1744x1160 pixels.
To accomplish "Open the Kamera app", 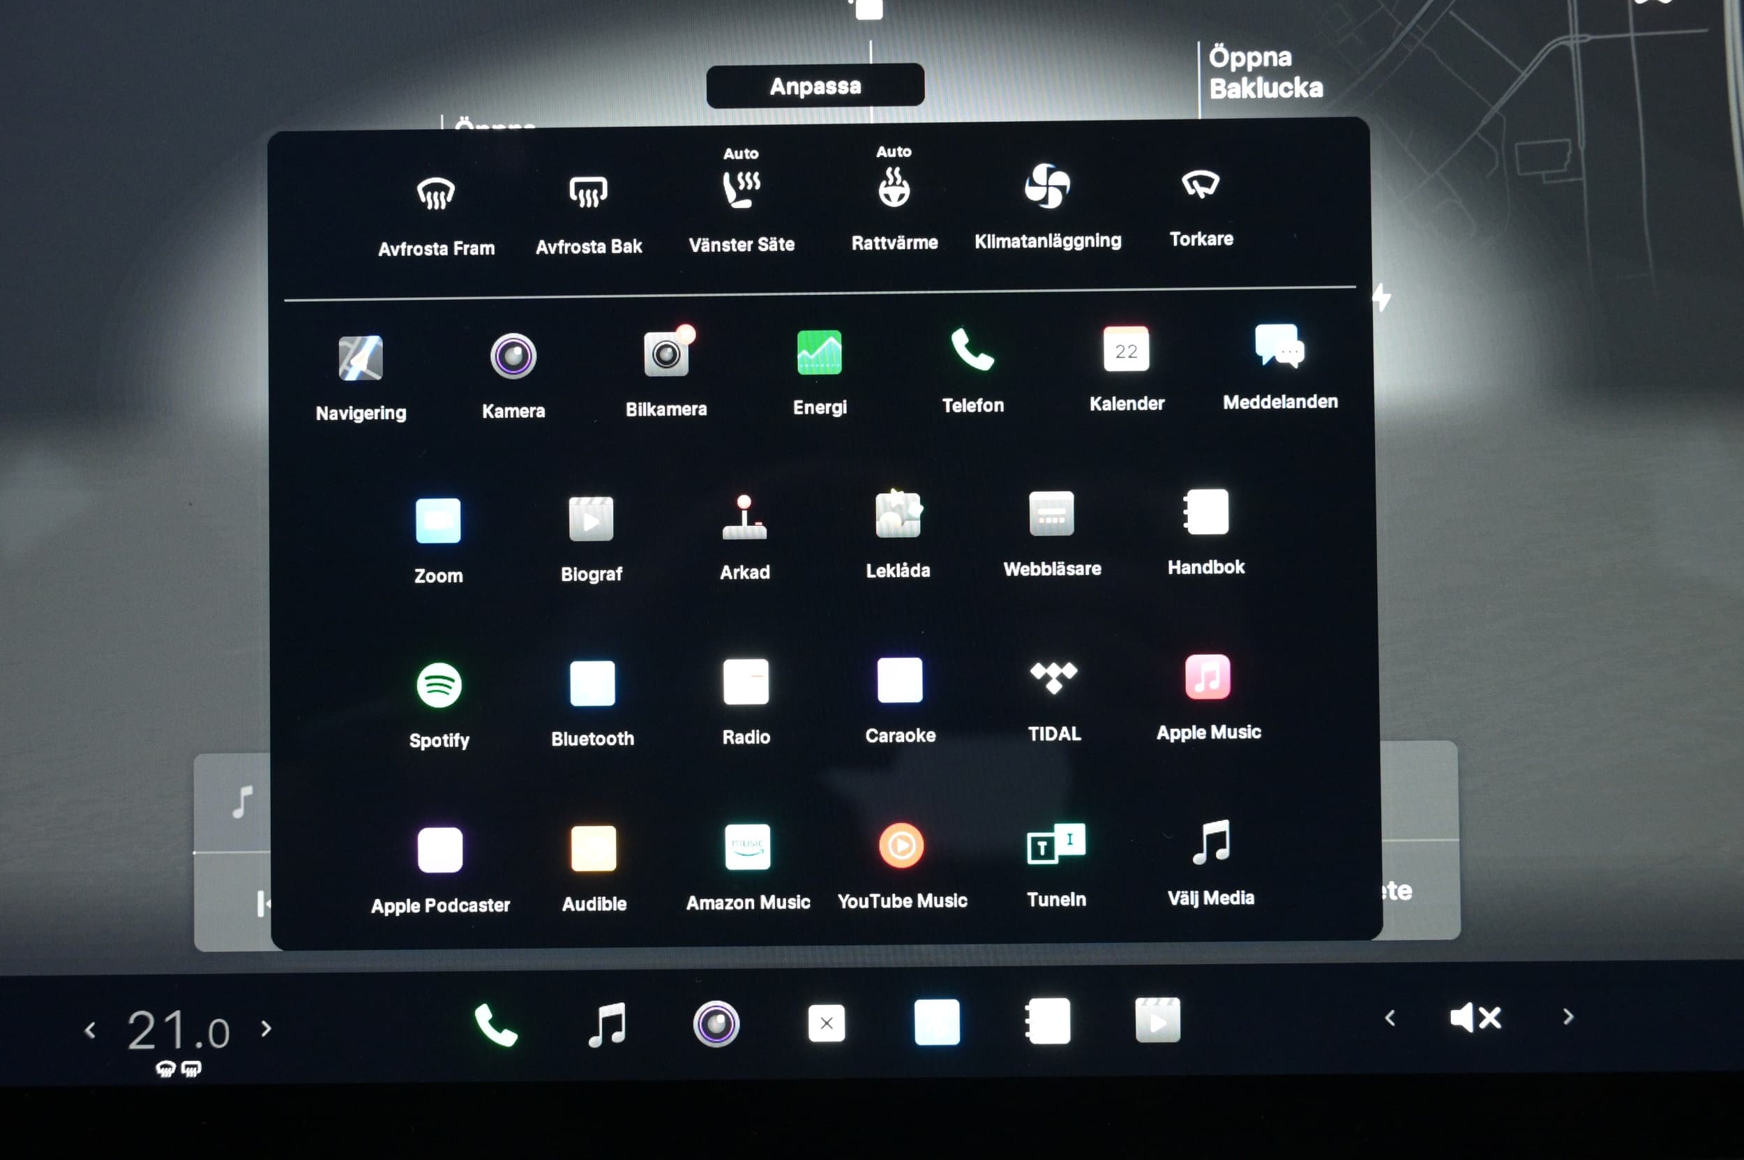I will [x=513, y=376].
